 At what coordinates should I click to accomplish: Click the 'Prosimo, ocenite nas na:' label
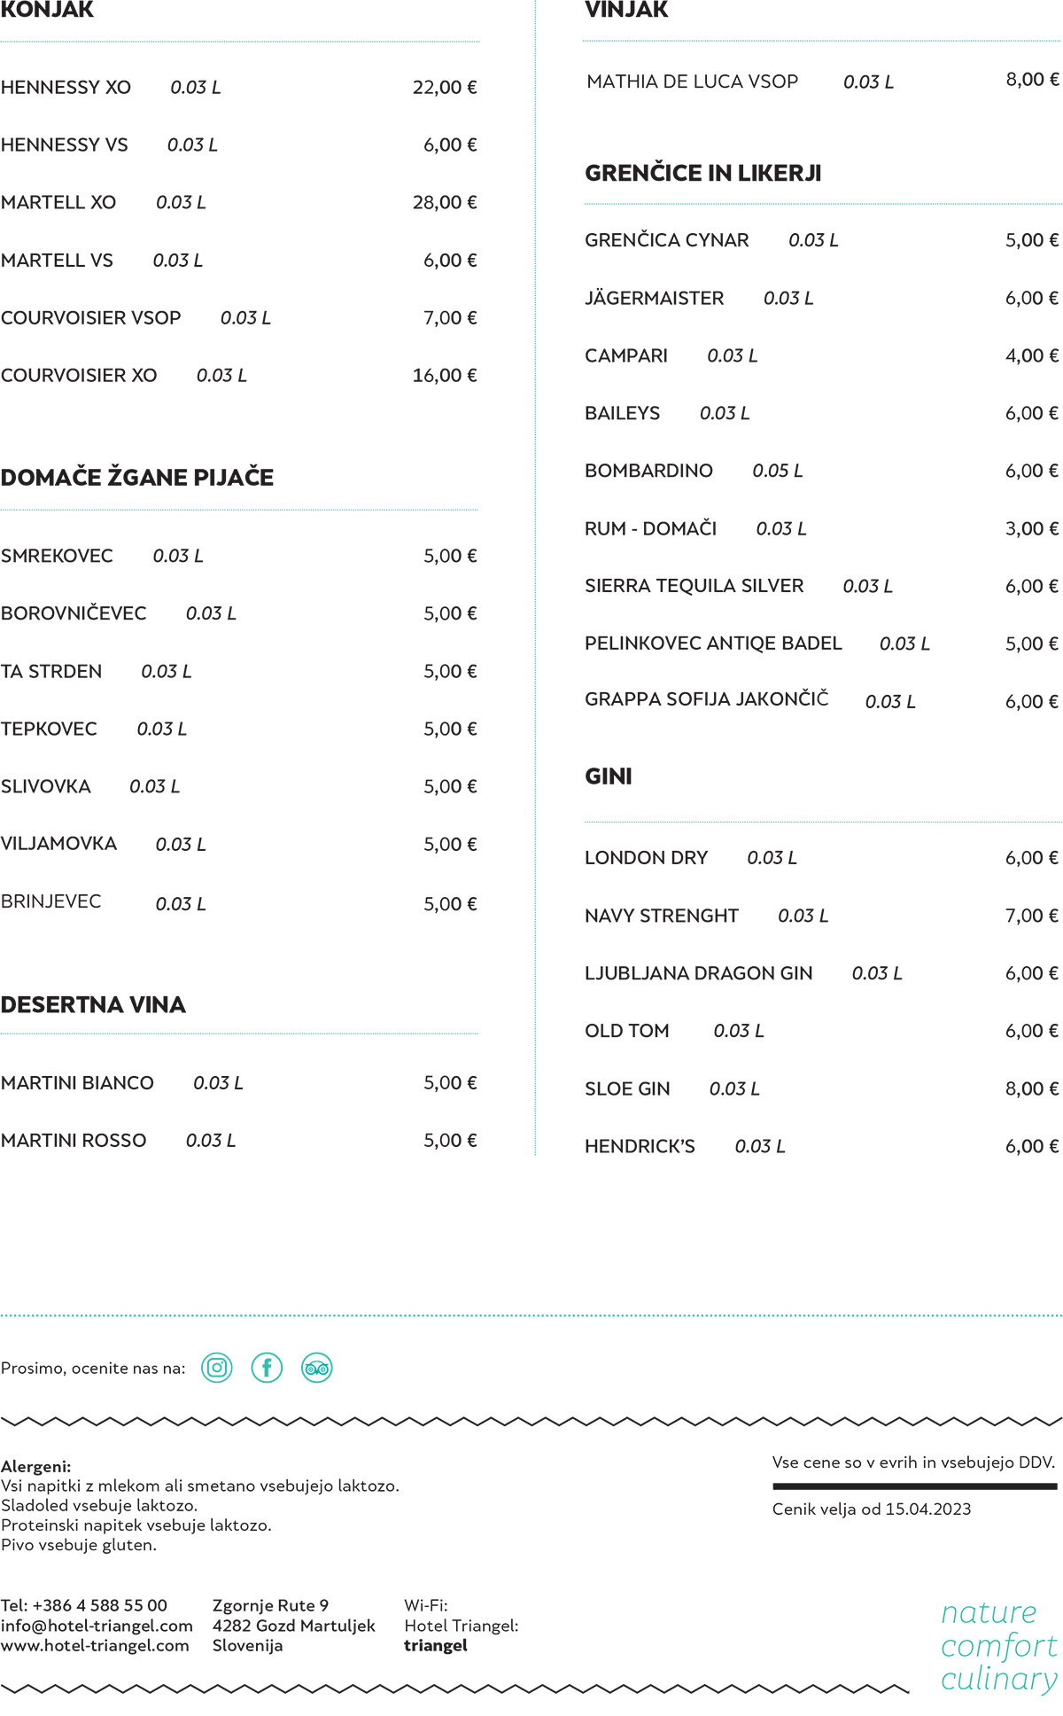pos(93,1369)
